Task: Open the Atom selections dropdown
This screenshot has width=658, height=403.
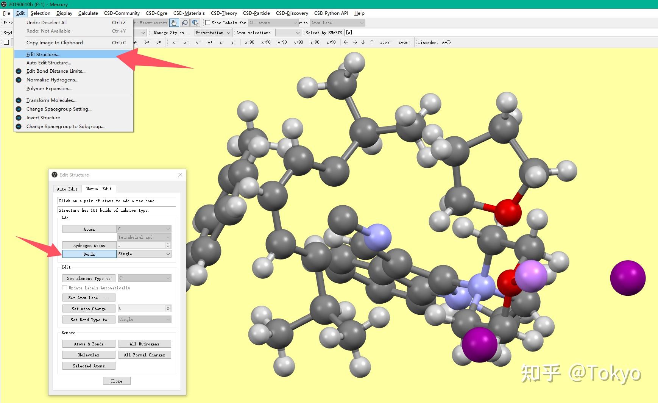Action: tap(288, 33)
